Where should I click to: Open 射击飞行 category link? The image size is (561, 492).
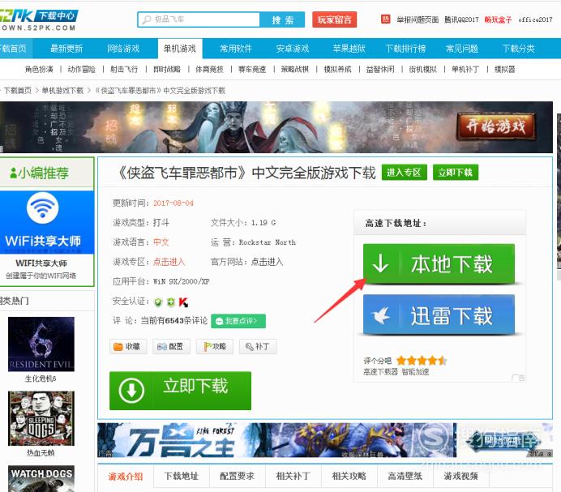124,70
